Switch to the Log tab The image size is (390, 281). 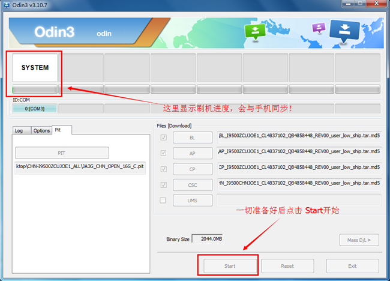tap(22, 130)
